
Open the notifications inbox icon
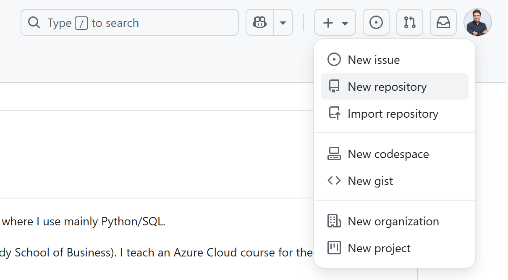(x=443, y=23)
